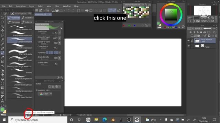Choose the Paint and apply brush
This screenshot has width=220, height=123.
coord(20,52)
